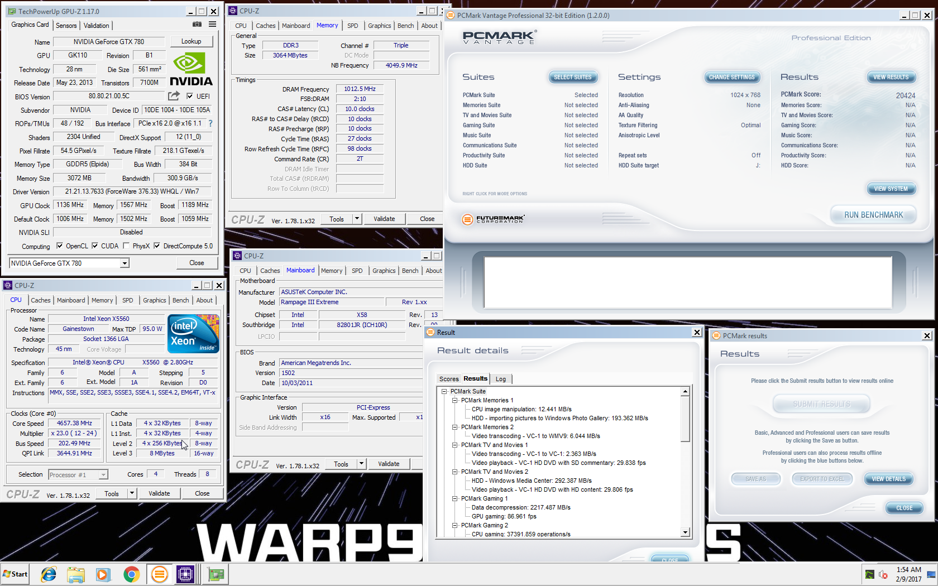Image resolution: width=938 pixels, height=586 pixels.
Task: Open the GPU-Z hamburger menu
Action: pyautogui.click(x=213, y=25)
